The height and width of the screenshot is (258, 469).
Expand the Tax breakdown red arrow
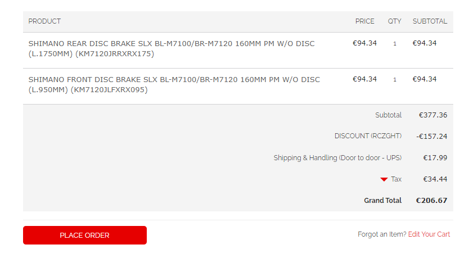[x=384, y=179]
